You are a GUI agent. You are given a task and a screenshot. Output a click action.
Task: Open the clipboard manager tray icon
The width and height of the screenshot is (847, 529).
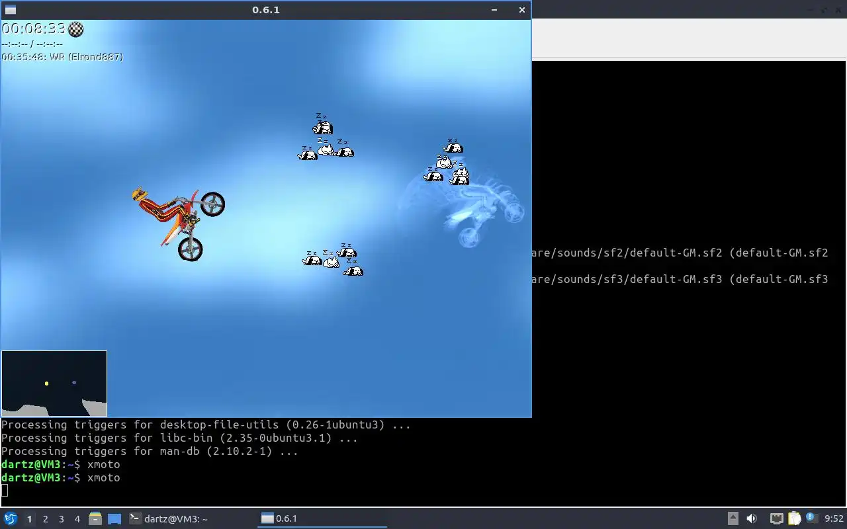click(x=794, y=518)
